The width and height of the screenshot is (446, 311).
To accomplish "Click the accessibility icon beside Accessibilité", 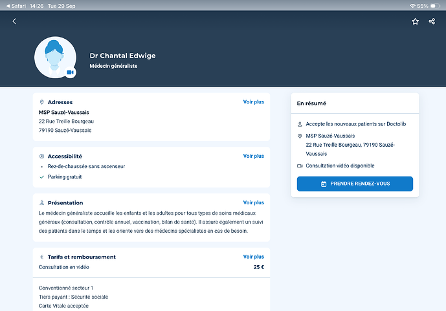I will (42, 156).
